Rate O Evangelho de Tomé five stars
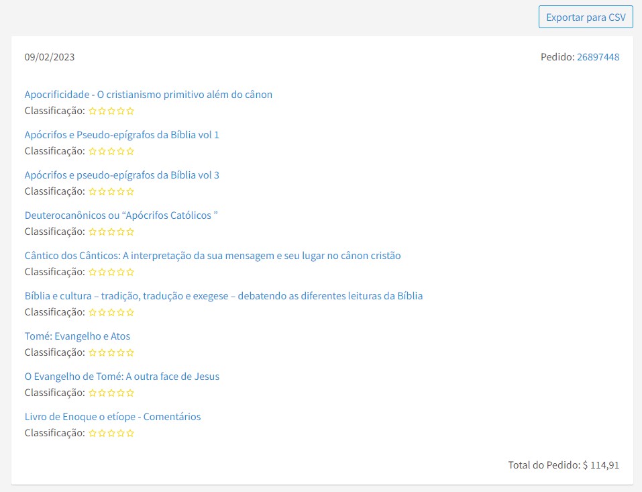This screenshot has width=642, height=492. click(130, 393)
